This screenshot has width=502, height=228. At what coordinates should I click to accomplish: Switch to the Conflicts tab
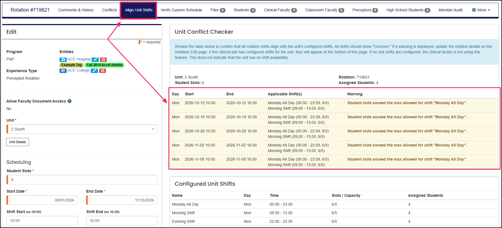109,10
